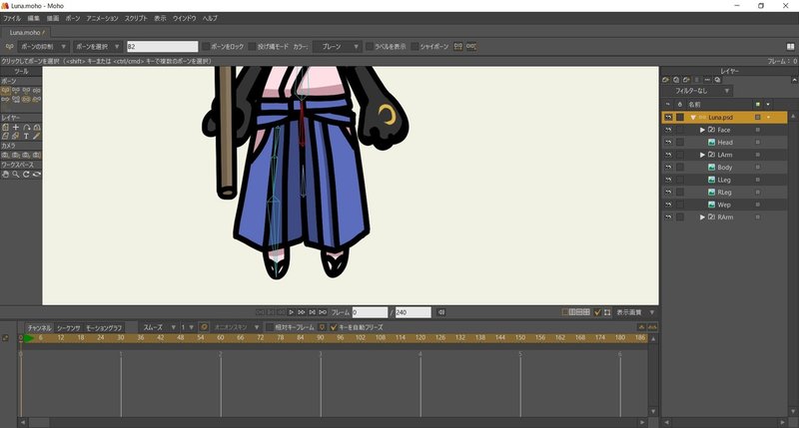
Task: Select the hand pan workspace tool
Action: click(6, 174)
